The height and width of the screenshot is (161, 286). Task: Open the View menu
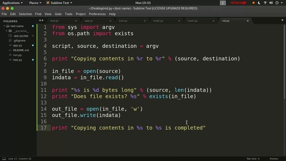point(48,14)
